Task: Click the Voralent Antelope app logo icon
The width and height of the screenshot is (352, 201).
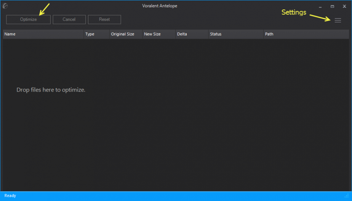Action: click(5, 6)
